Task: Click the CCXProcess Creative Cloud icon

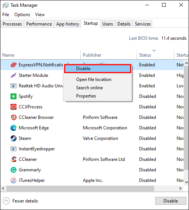Action: click(13, 107)
